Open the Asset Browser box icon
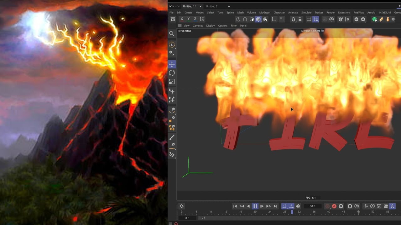 [173, 19]
